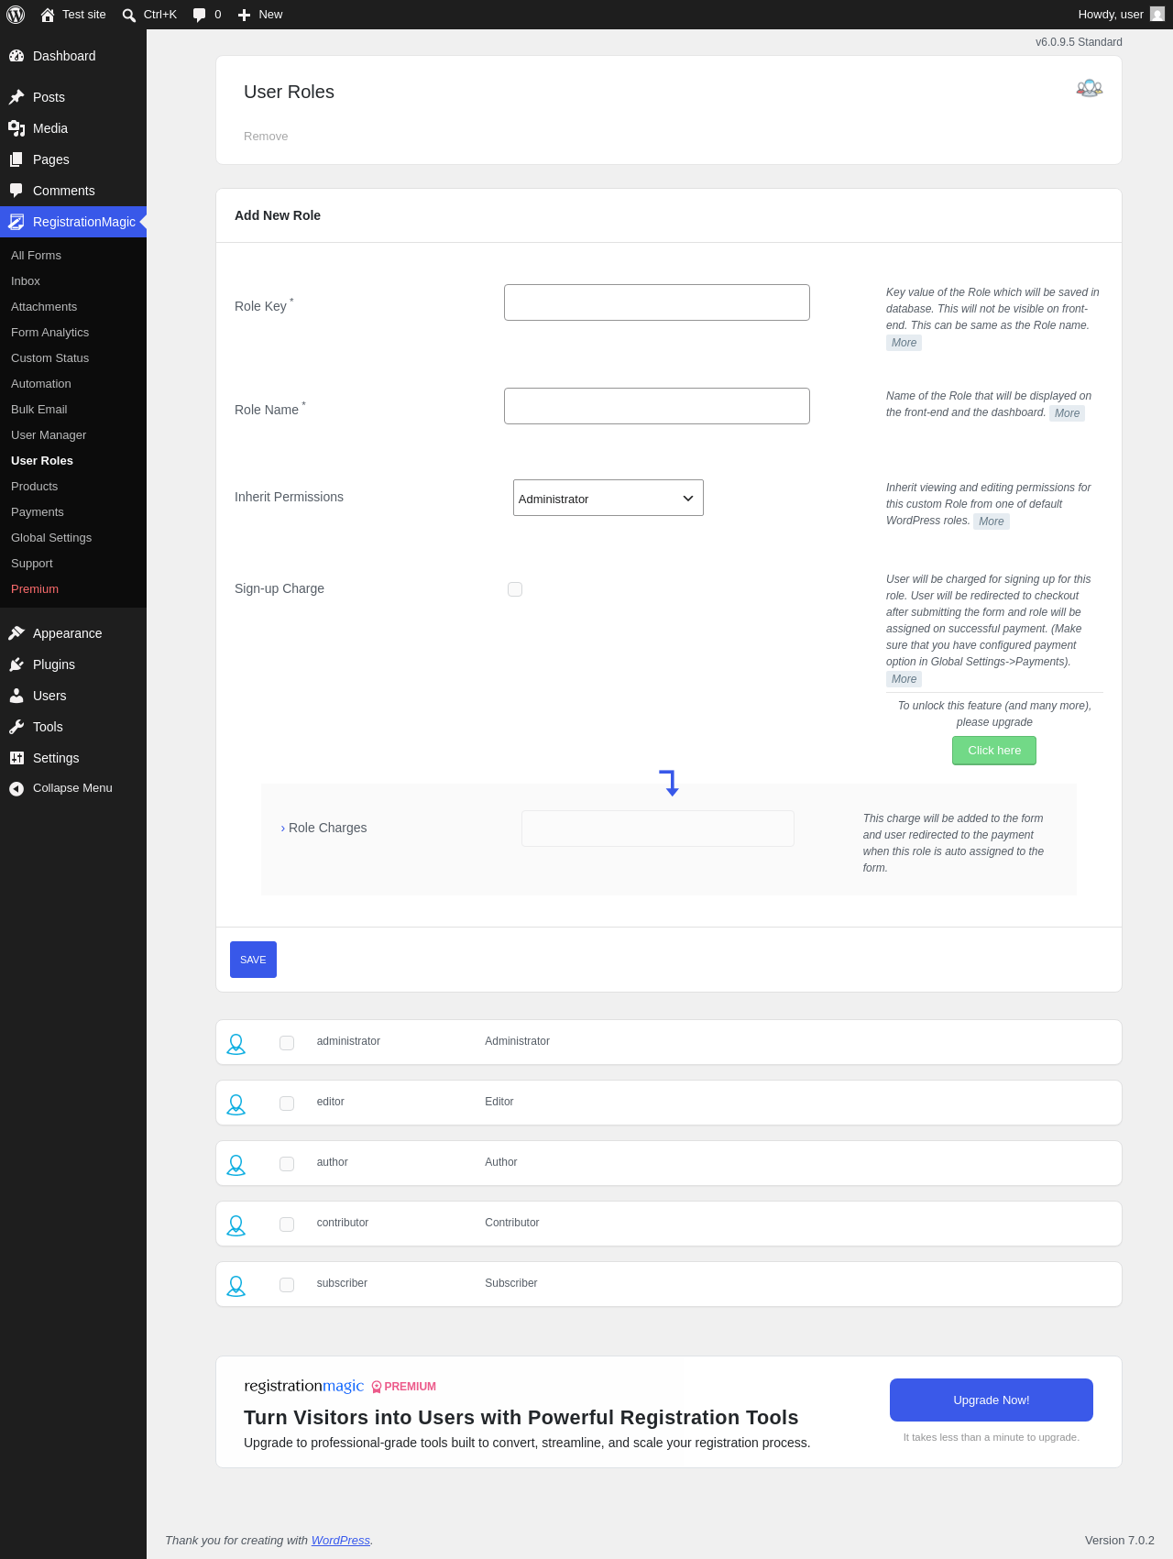This screenshot has height=1559, width=1173.
Task: Click the user icon in editor row
Action: [236, 1104]
